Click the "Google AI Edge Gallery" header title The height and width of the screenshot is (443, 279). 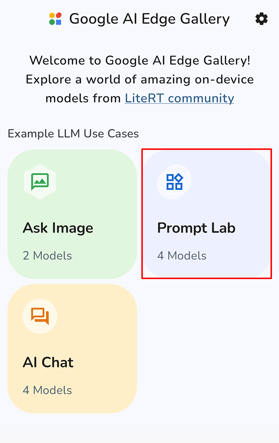coord(149,19)
